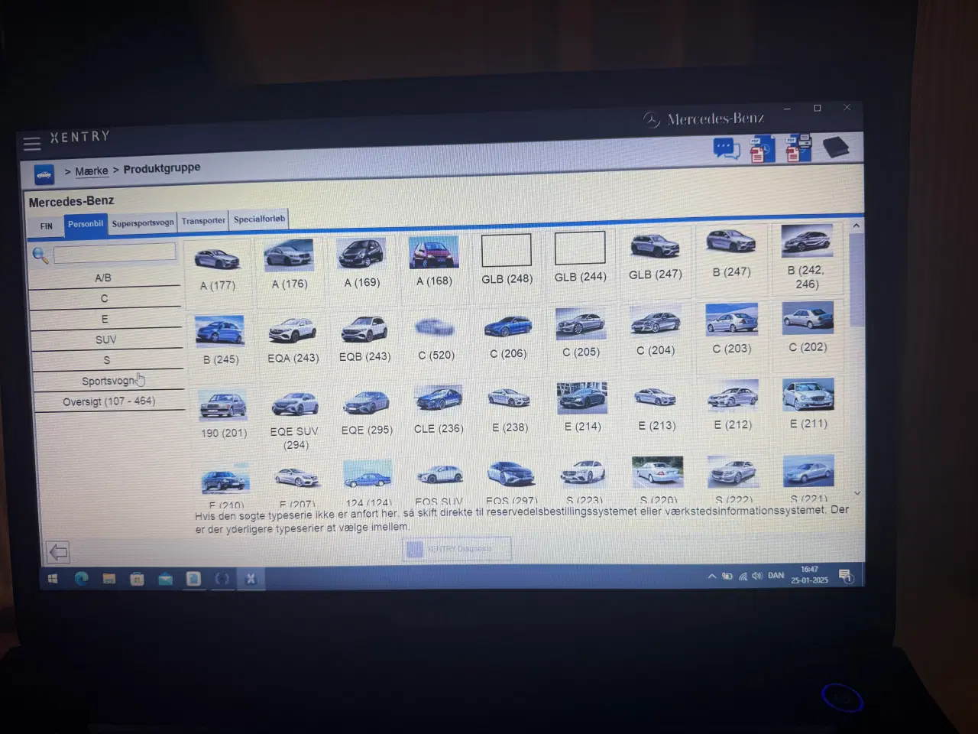Switch to the Personbil tab
This screenshot has width=978, height=734.
point(85,225)
